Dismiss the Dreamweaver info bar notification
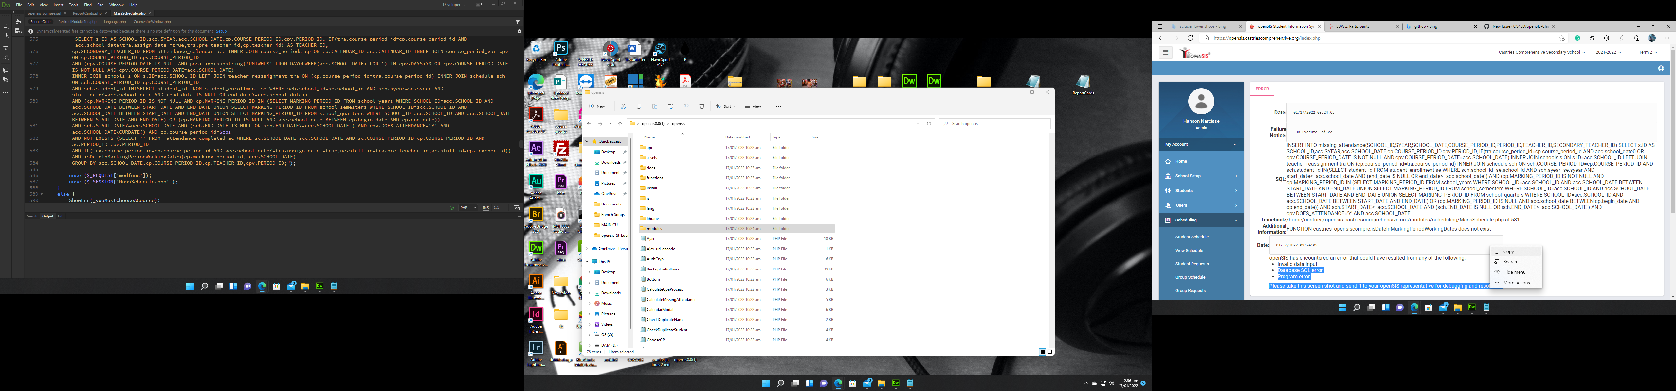The image size is (1676, 391). pyautogui.click(x=519, y=31)
